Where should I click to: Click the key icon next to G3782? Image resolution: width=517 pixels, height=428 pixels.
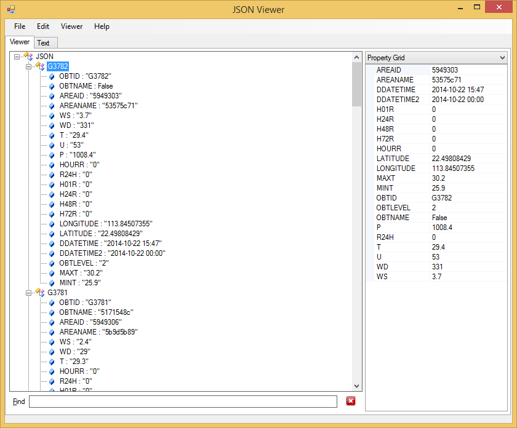click(x=39, y=66)
